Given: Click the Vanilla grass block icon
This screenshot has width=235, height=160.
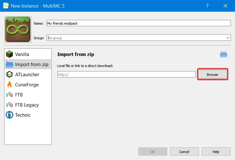Looking at the screenshot, I should (10, 54).
